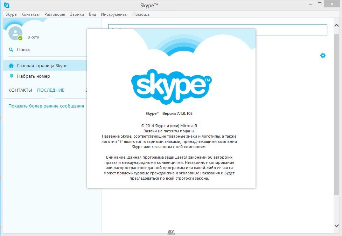Minimize the Skype window
The image size is (342, 236).
[x=310, y=4]
